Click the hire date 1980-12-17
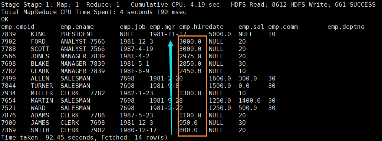Image resolution: width=382 pixels, height=141 pixels. tap(138, 130)
